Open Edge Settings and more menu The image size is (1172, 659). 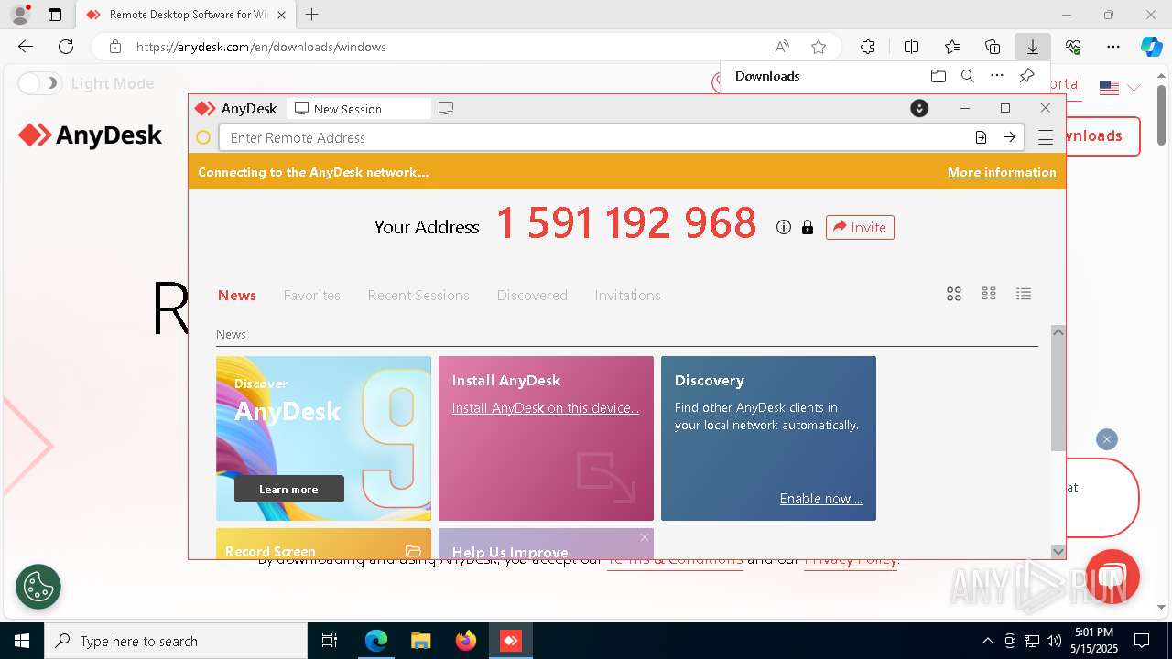[1112, 47]
